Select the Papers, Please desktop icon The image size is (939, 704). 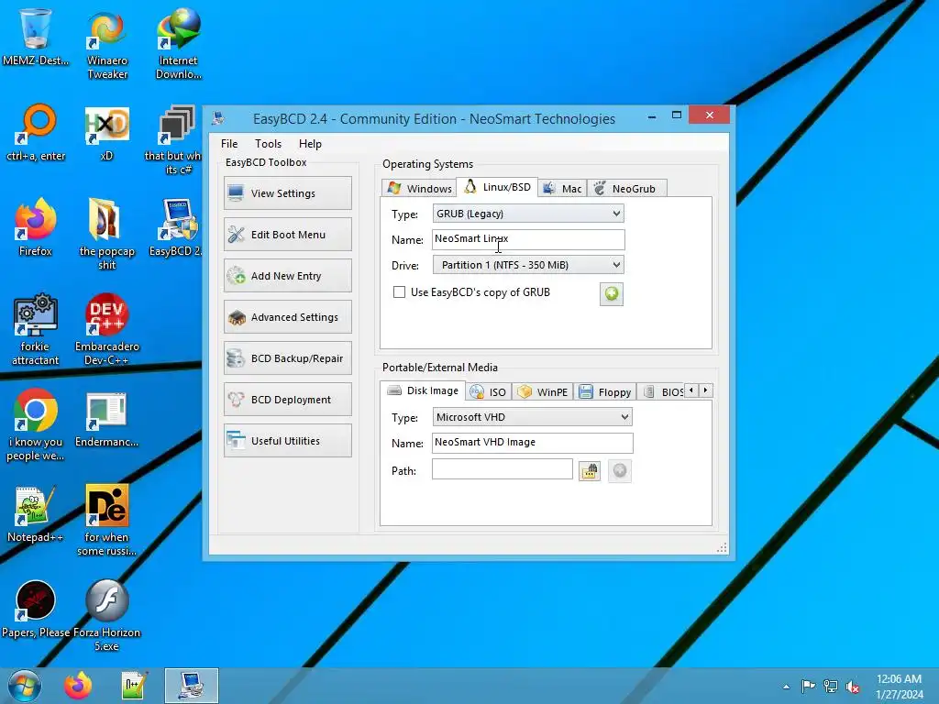click(36, 610)
